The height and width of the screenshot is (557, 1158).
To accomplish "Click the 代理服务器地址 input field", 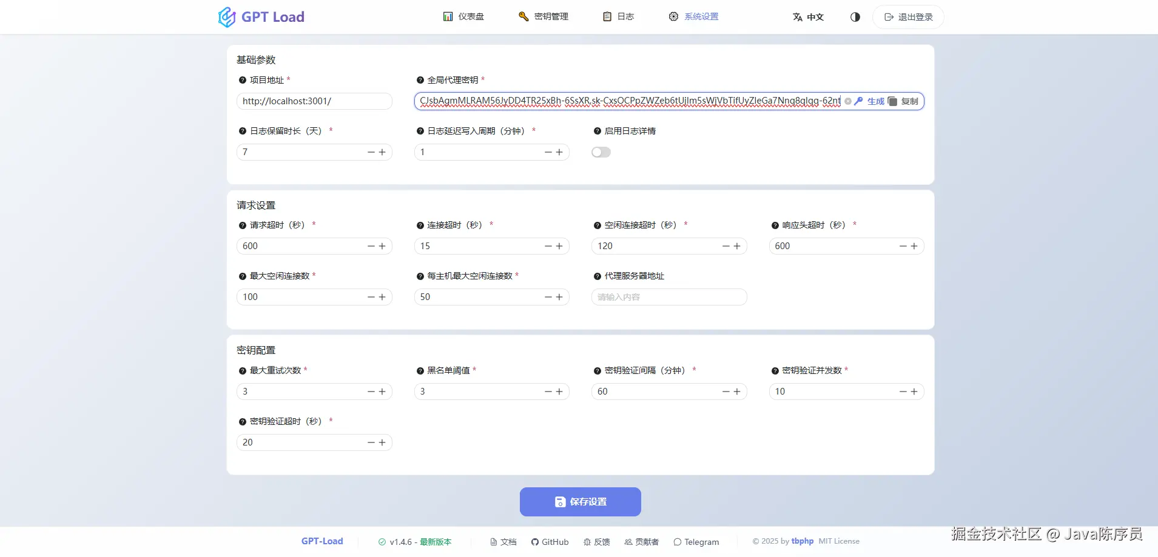I will (669, 297).
